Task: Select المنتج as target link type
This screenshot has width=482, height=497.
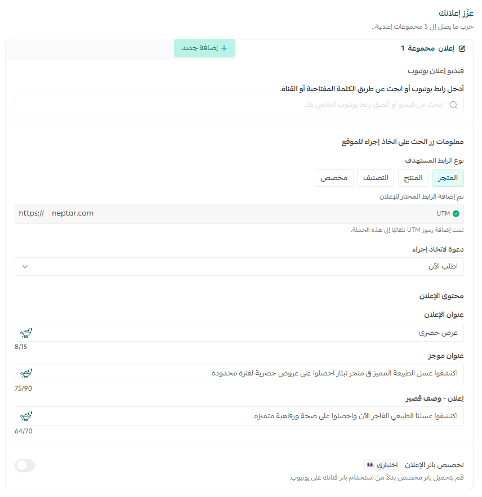Action: (x=413, y=178)
